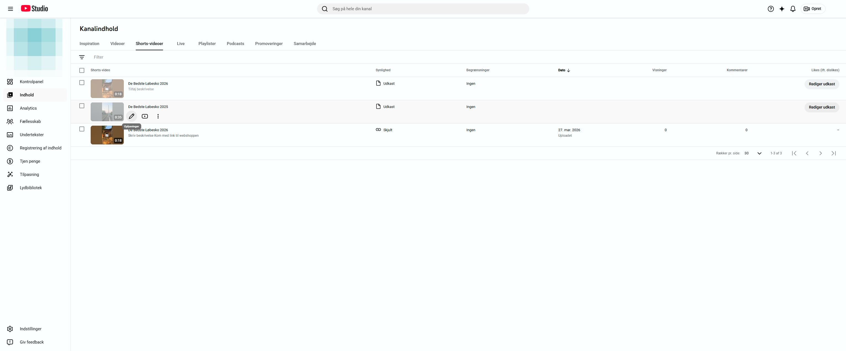Open Undertekster in the sidebar
This screenshot has height=351, width=846.
pos(35,135)
